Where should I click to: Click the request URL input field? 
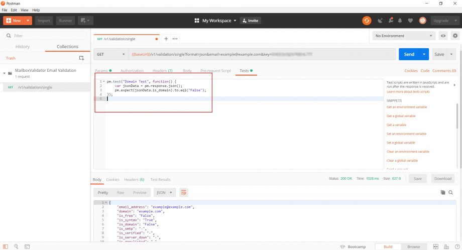tap(262, 54)
